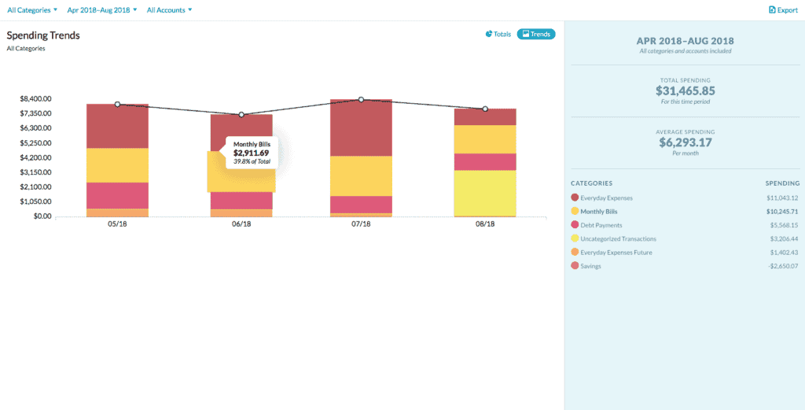Click the -$2,650.07 savings amount

pos(785,266)
